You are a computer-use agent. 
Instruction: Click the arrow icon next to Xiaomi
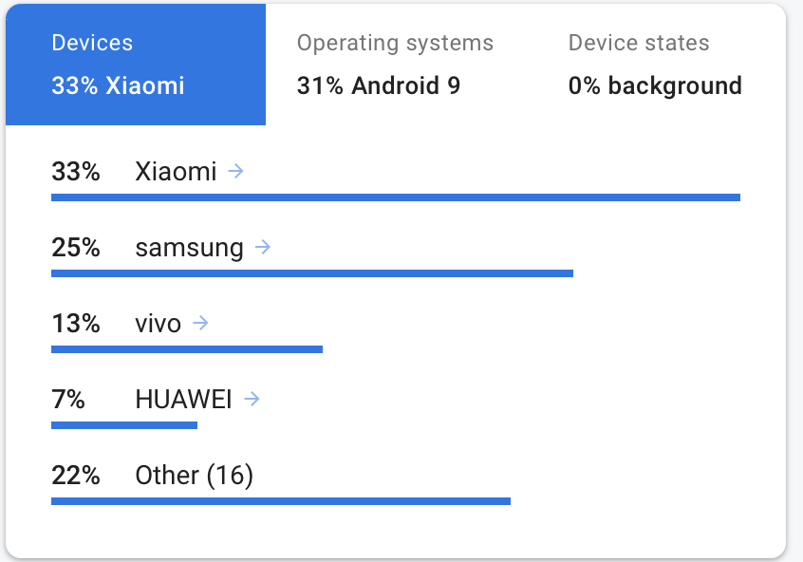point(235,171)
